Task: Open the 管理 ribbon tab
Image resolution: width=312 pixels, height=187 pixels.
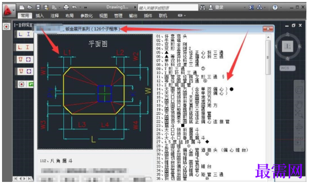Action: tap(118, 16)
